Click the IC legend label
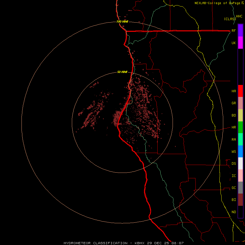245x245 pixels. click(x=234, y=176)
